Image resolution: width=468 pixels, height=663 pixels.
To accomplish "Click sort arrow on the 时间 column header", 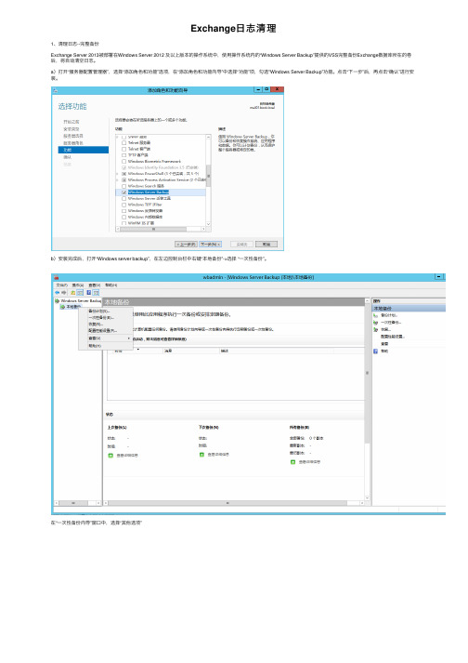I will click(138, 350).
